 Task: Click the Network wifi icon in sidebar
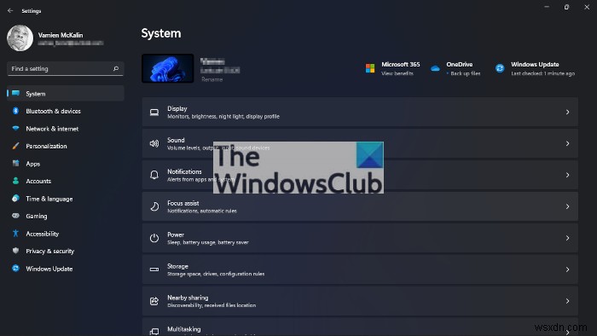pos(15,128)
